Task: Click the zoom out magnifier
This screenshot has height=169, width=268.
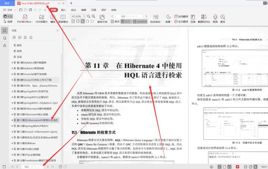Action: 88,16
